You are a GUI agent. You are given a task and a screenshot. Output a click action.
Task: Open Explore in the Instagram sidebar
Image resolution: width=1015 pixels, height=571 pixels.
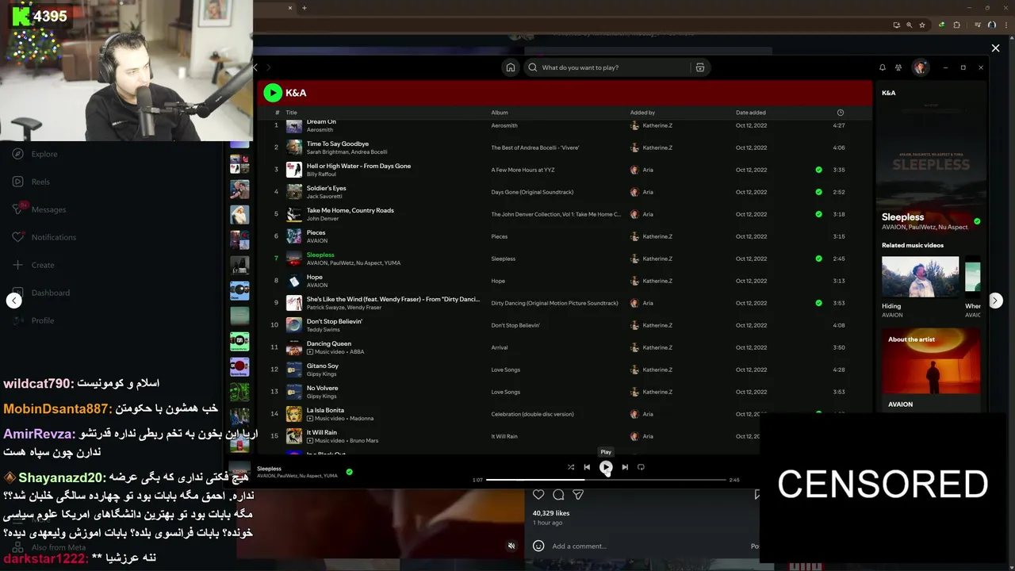click(x=35, y=154)
